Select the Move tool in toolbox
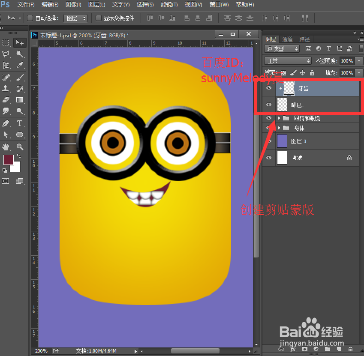Screen dimensions: 364x356 point(20,43)
